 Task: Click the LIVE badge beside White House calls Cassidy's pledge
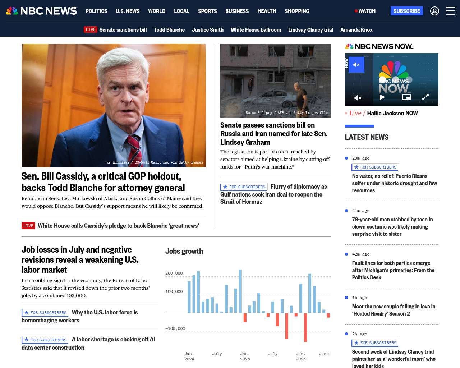[x=28, y=226]
